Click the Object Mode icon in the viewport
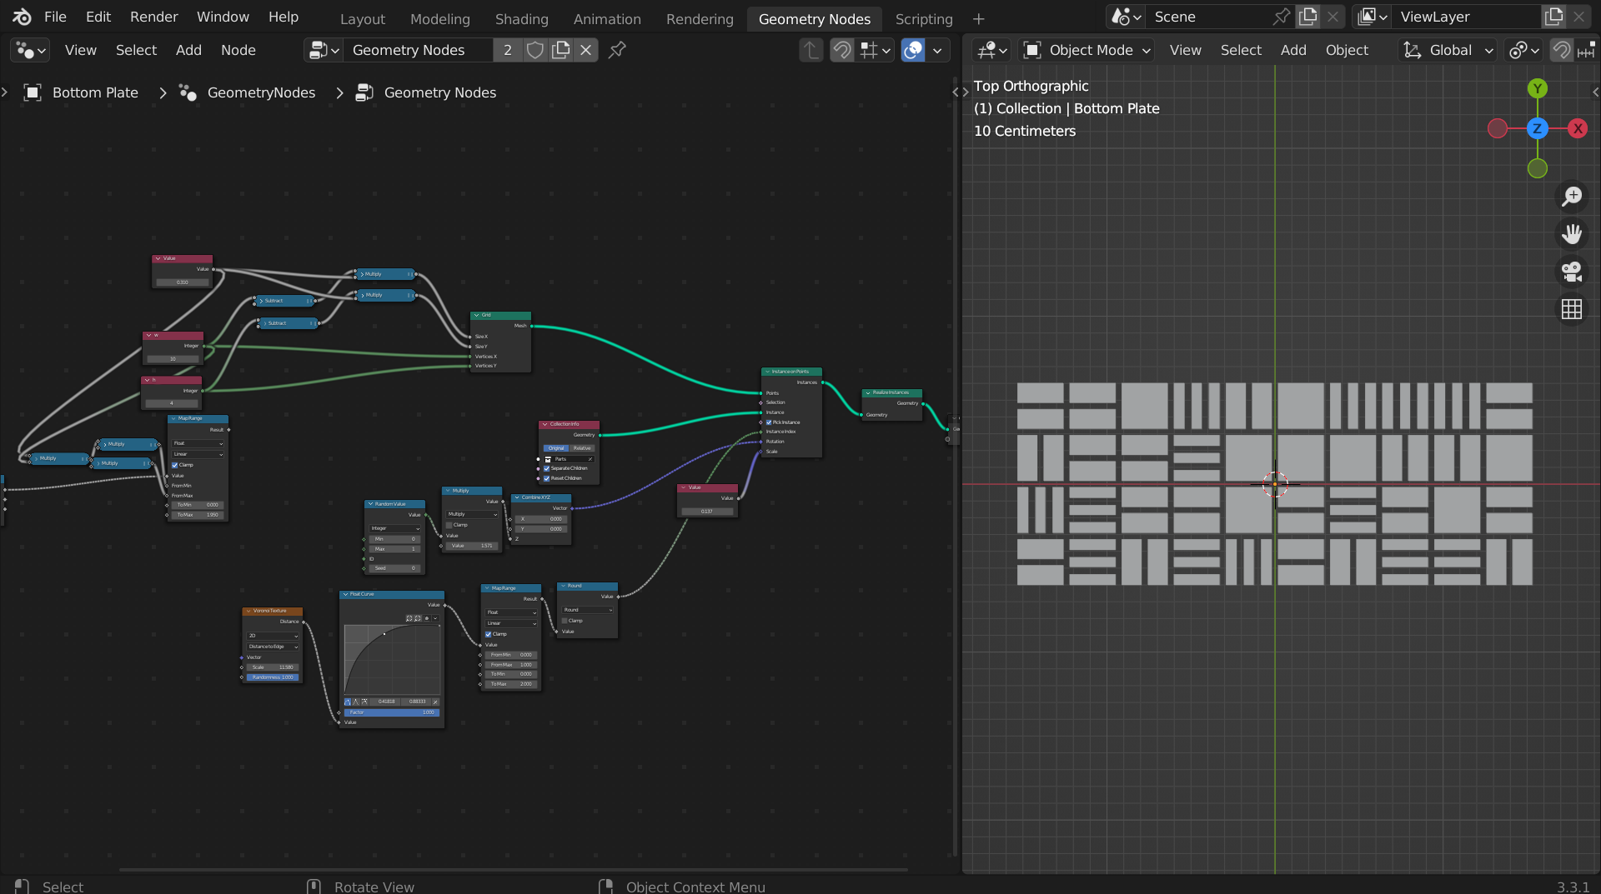This screenshot has height=894, width=1601. (x=1032, y=50)
